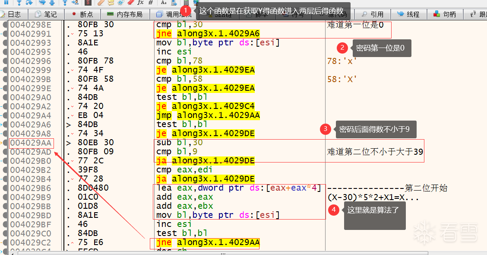Select address 00402991

(x=30, y=34)
